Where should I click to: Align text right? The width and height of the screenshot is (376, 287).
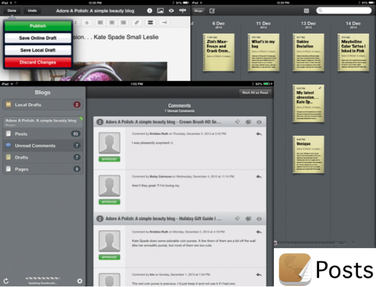(x=123, y=22)
